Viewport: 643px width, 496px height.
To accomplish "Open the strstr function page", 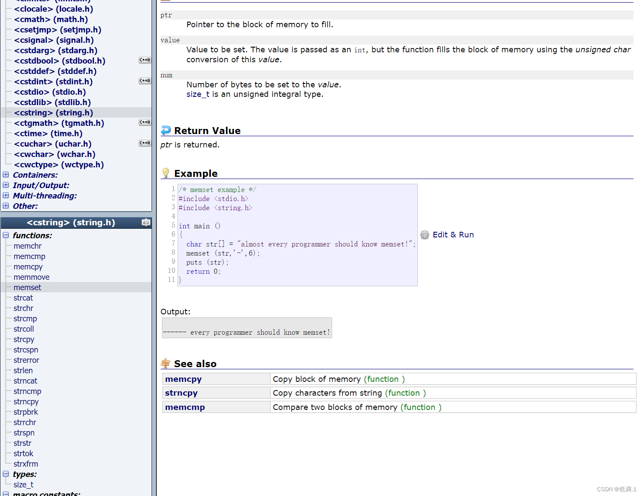I will click(23, 443).
